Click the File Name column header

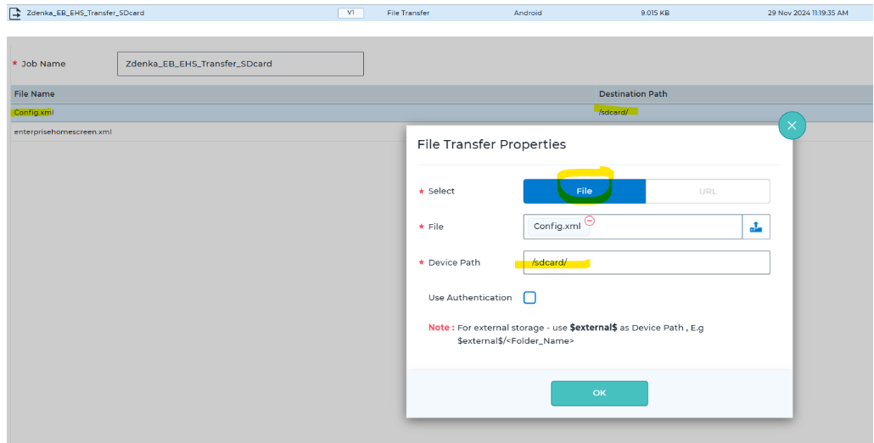tap(35, 93)
